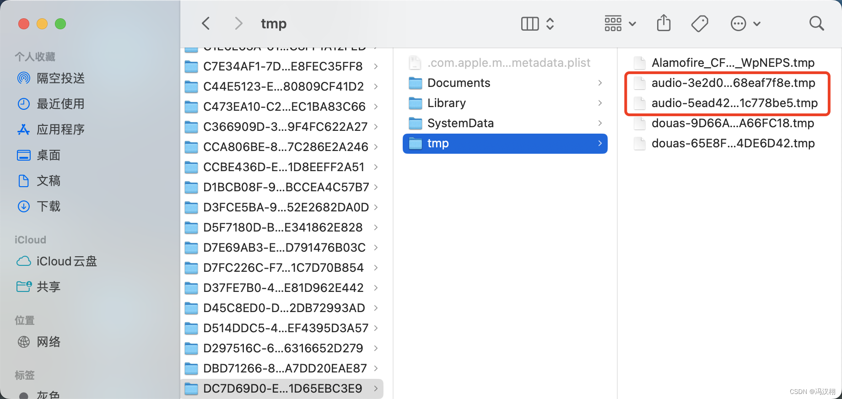This screenshot has height=399, width=842.
Task: Select folder D514DDC5-4...EF4395D3A57
Action: click(x=282, y=328)
